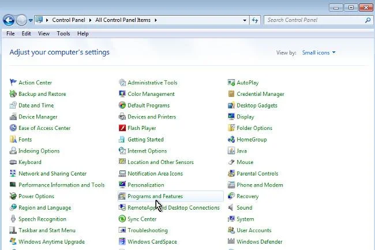Select the Control Panel breadcrumb segment
Image resolution: width=375 pixels, height=250 pixels.
click(69, 20)
